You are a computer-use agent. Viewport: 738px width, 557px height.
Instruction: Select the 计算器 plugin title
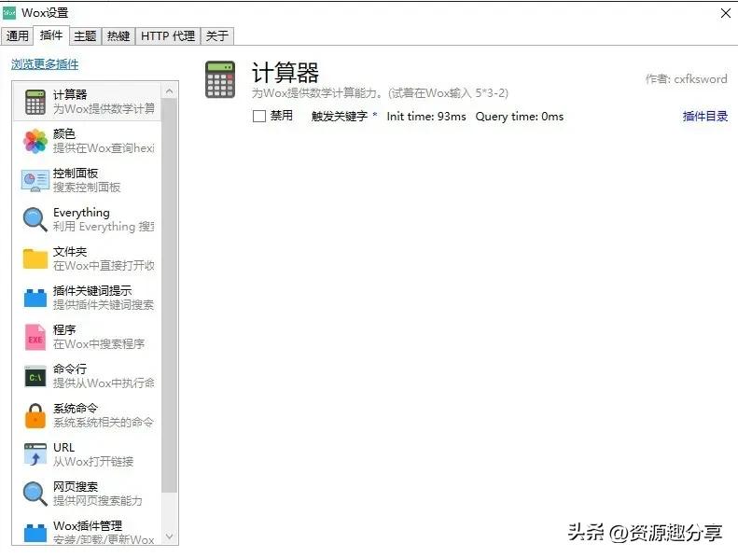70,94
